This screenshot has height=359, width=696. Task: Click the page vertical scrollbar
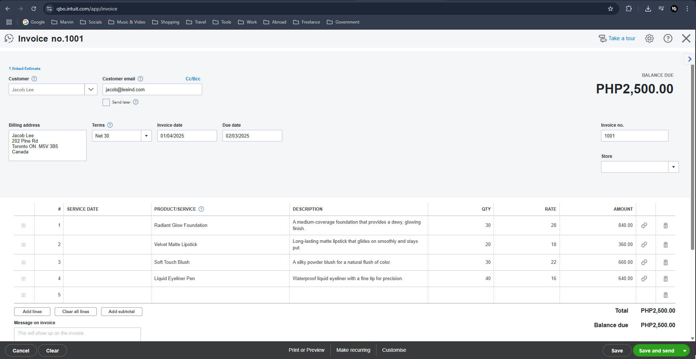[692, 157]
